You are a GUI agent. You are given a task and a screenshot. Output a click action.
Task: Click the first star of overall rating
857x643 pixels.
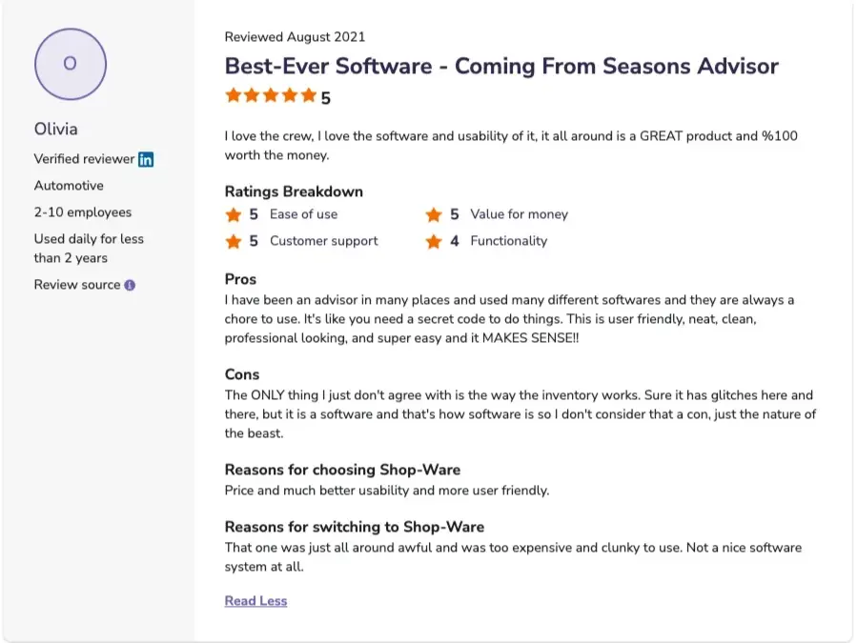click(x=234, y=95)
